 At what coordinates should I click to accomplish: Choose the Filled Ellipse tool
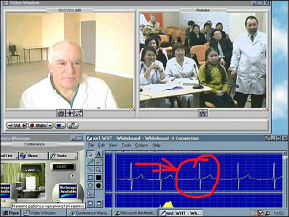click(x=99, y=186)
